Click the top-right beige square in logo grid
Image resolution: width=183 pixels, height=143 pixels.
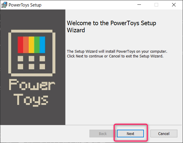[x=42, y=59]
